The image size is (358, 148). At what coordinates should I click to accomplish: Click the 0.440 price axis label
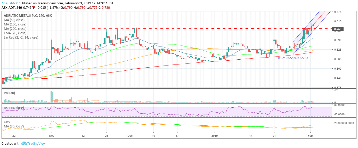point(338,78)
